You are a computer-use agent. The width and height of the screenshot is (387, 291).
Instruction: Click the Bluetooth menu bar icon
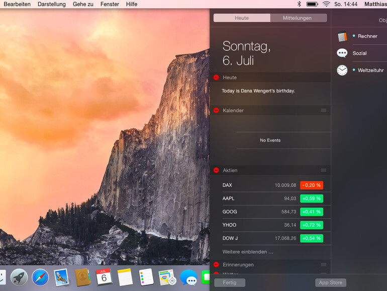[x=299, y=4]
